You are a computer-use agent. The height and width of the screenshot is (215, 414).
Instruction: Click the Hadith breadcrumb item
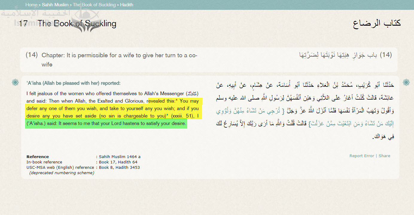(127, 5)
